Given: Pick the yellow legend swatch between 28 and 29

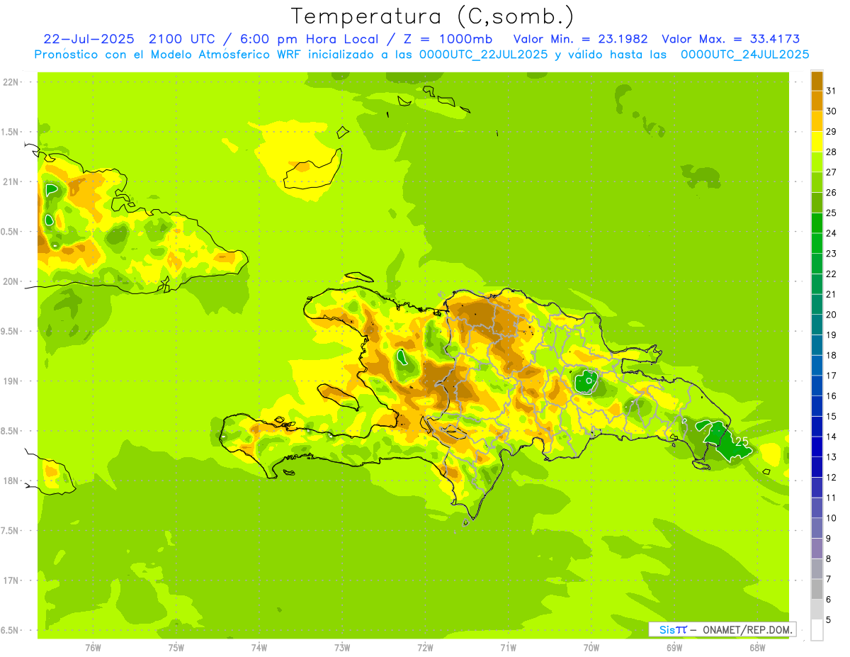Looking at the screenshot, I should [x=817, y=142].
